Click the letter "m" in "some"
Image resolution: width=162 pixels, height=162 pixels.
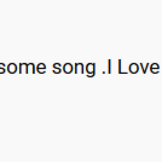coord(27,68)
